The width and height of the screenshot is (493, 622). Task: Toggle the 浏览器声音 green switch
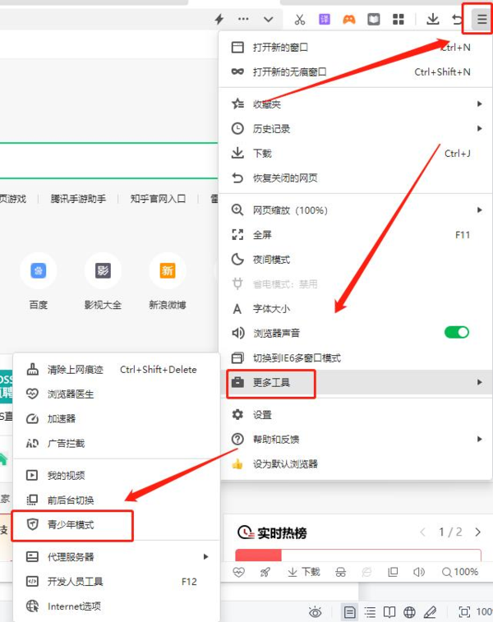[457, 333]
